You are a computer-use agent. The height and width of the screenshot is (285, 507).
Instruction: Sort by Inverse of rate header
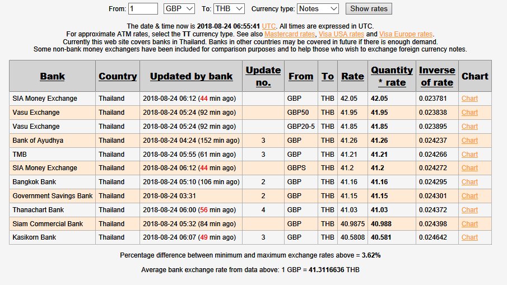point(437,76)
